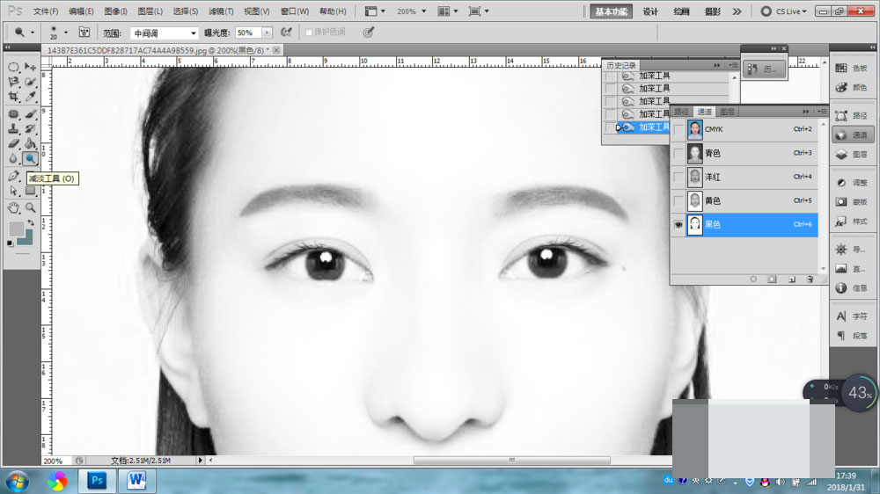Select the Elliptical Marquee tool

[x=13, y=68]
